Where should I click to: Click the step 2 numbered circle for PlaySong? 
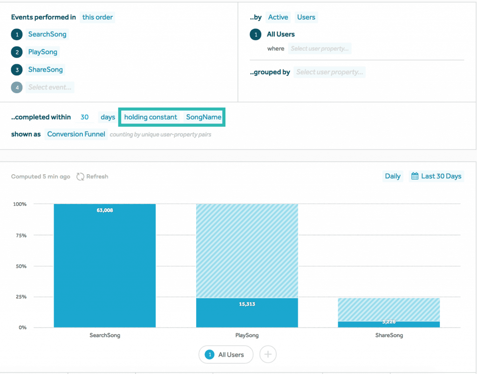[x=17, y=52]
